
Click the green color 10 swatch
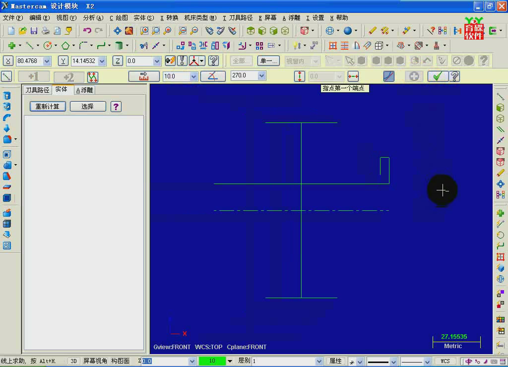click(x=212, y=361)
